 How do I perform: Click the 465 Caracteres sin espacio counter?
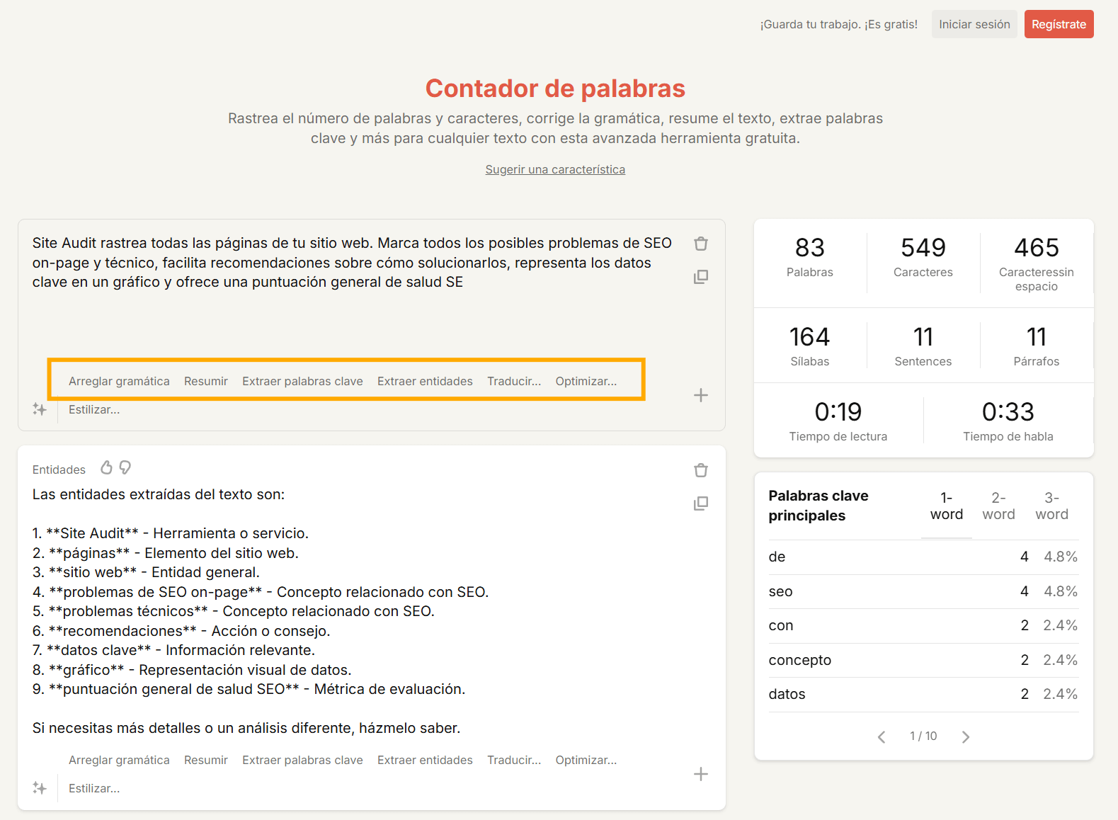point(1037,263)
